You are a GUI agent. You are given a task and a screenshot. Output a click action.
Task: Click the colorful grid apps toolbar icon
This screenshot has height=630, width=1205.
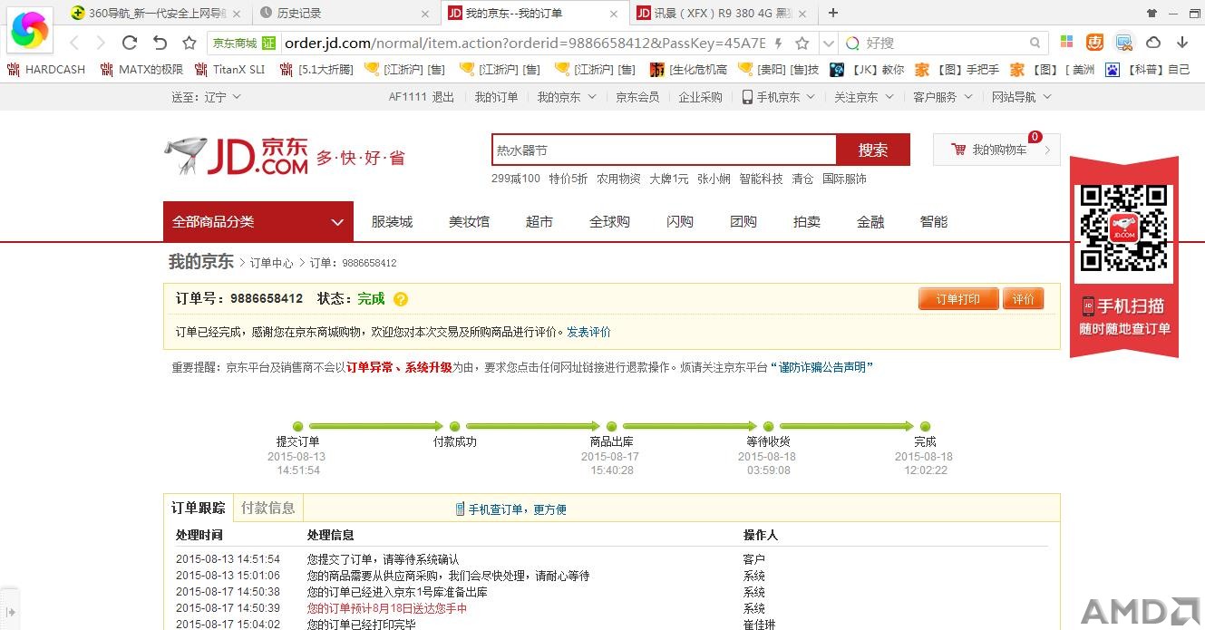click(1067, 43)
